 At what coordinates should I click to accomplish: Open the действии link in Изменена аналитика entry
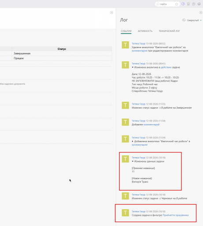pyautogui.click(x=166, y=67)
